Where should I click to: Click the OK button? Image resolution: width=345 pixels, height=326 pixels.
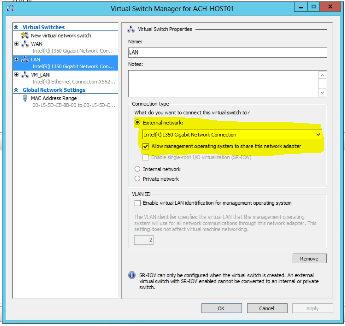pos(221,308)
